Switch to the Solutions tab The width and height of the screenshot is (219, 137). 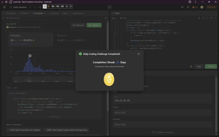(x=53, y=13)
